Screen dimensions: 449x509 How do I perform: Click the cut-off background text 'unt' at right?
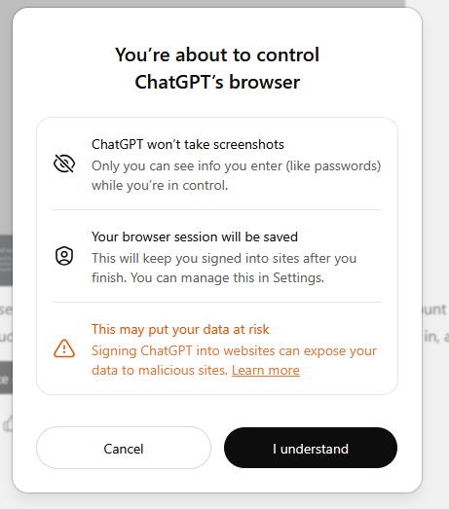(x=434, y=309)
